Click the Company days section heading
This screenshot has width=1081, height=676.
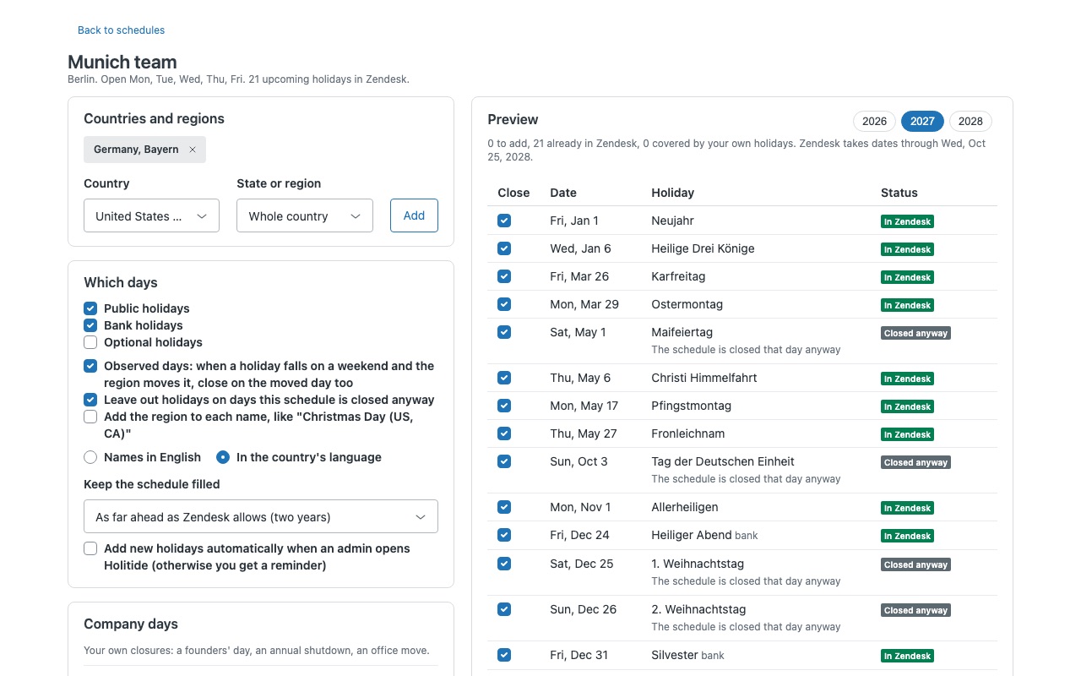tap(131, 624)
